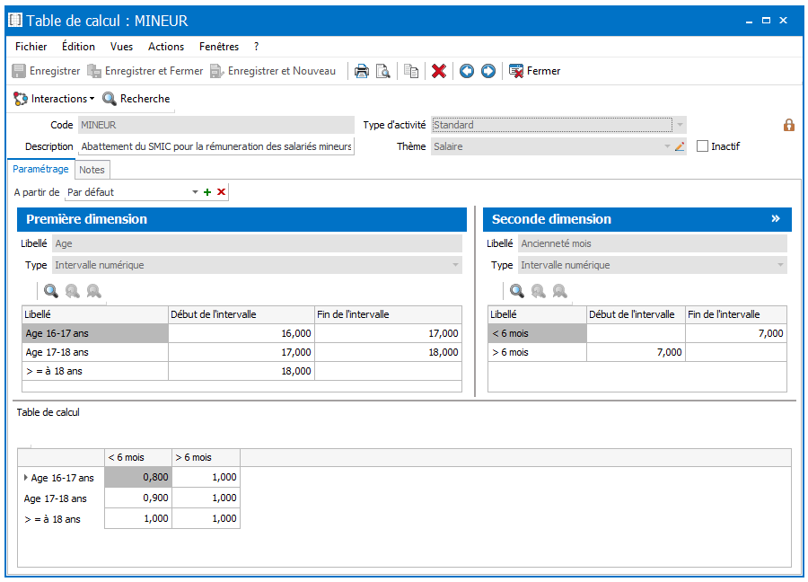This screenshot has width=808, height=582.
Task: Click Enregistrer et Fermer button
Action: (x=145, y=71)
